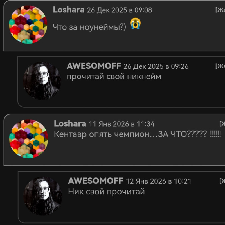Select the comment text 'Что за ноунеймы?)'

(89, 27)
